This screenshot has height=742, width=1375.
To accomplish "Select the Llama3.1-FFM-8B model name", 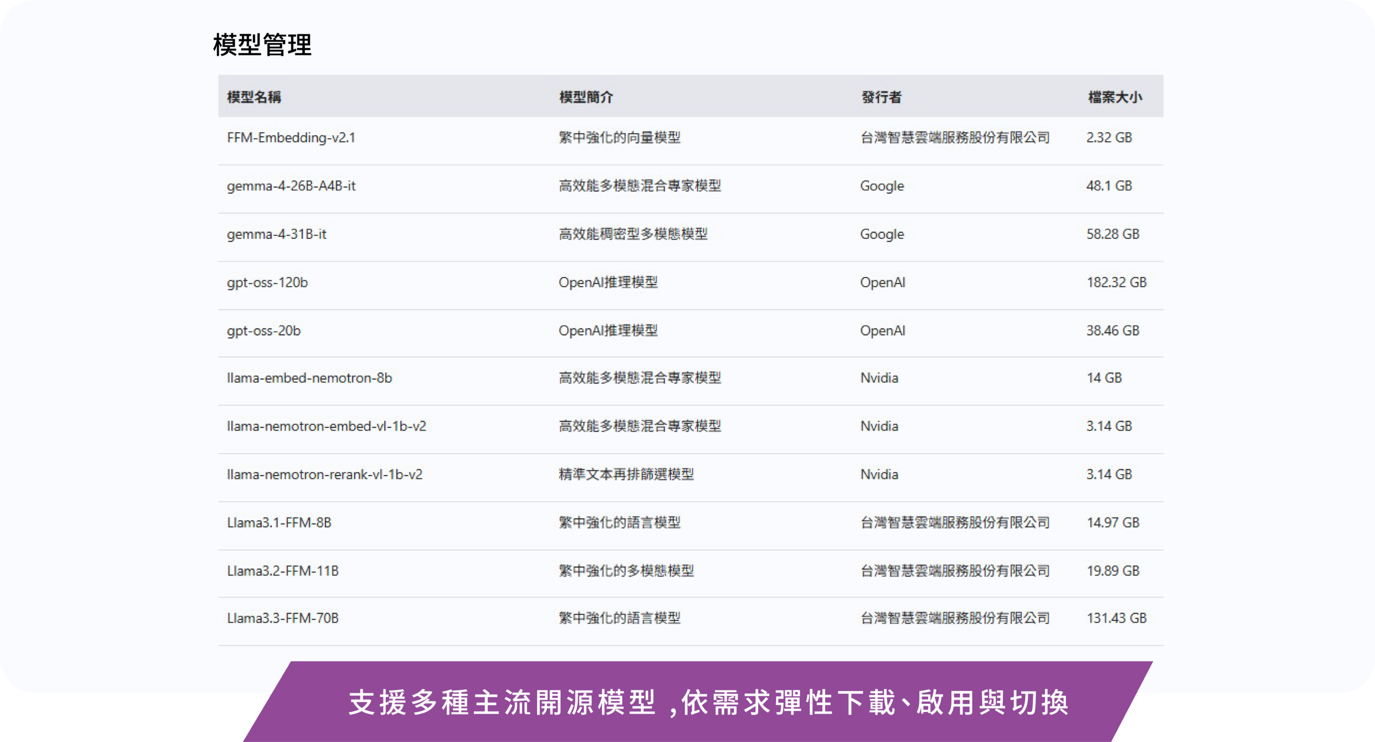I will [279, 522].
